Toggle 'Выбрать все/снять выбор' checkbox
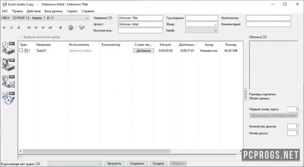 (21, 37)
